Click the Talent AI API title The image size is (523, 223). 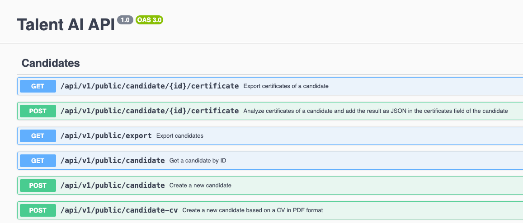click(66, 25)
